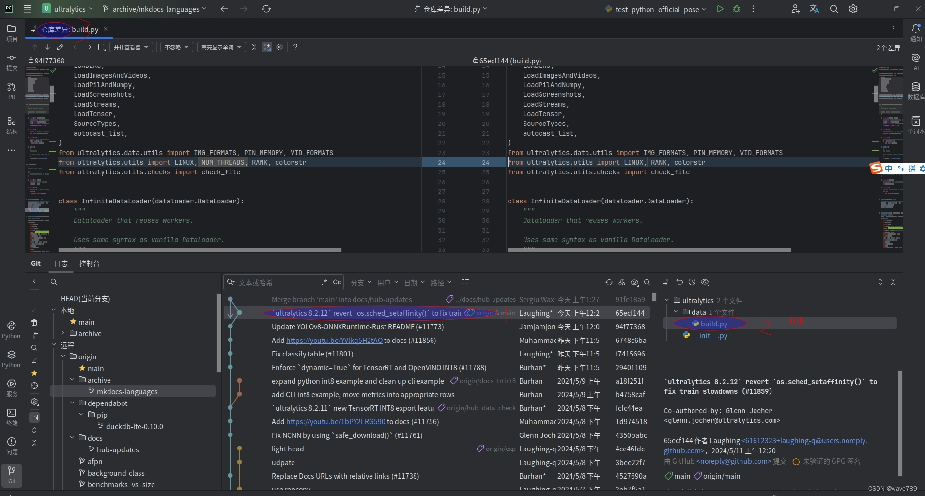Click the pencil edit-source icon in diff toolbar
The image size is (925, 496).
[x=60, y=47]
